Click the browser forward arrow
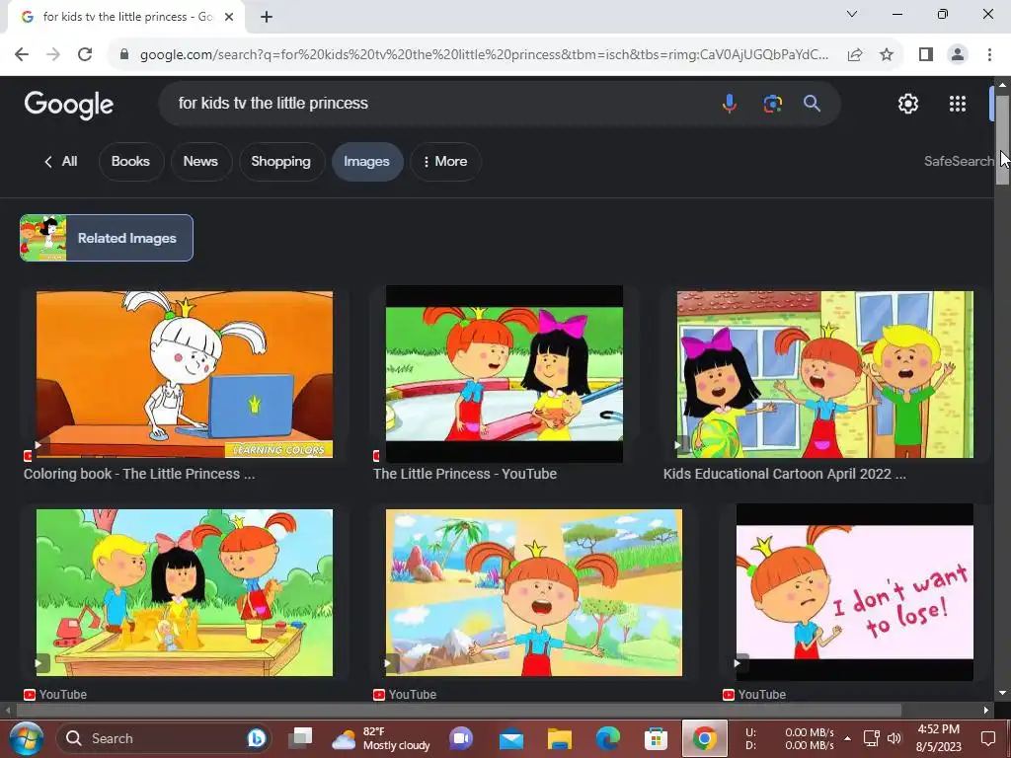The width and height of the screenshot is (1011, 758). click(x=53, y=54)
